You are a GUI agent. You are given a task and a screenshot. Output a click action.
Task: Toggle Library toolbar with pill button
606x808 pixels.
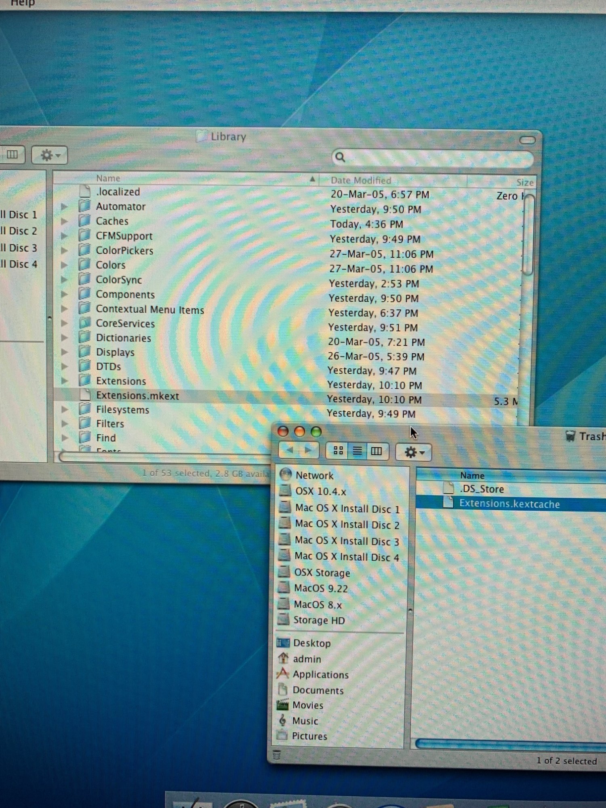[x=527, y=140]
